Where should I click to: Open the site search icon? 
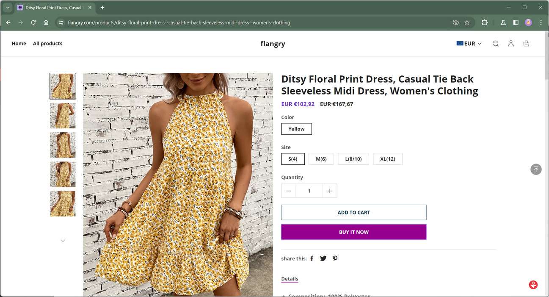[x=496, y=44]
